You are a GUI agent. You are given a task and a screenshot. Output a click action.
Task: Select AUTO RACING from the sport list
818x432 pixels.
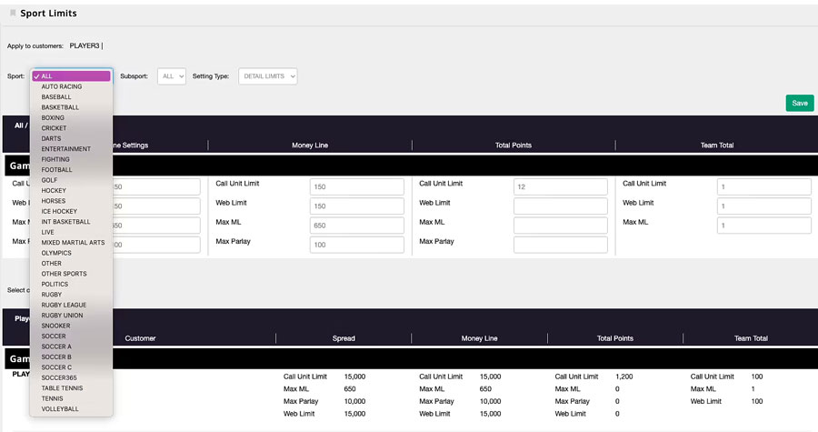pyautogui.click(x=62, y=86)
